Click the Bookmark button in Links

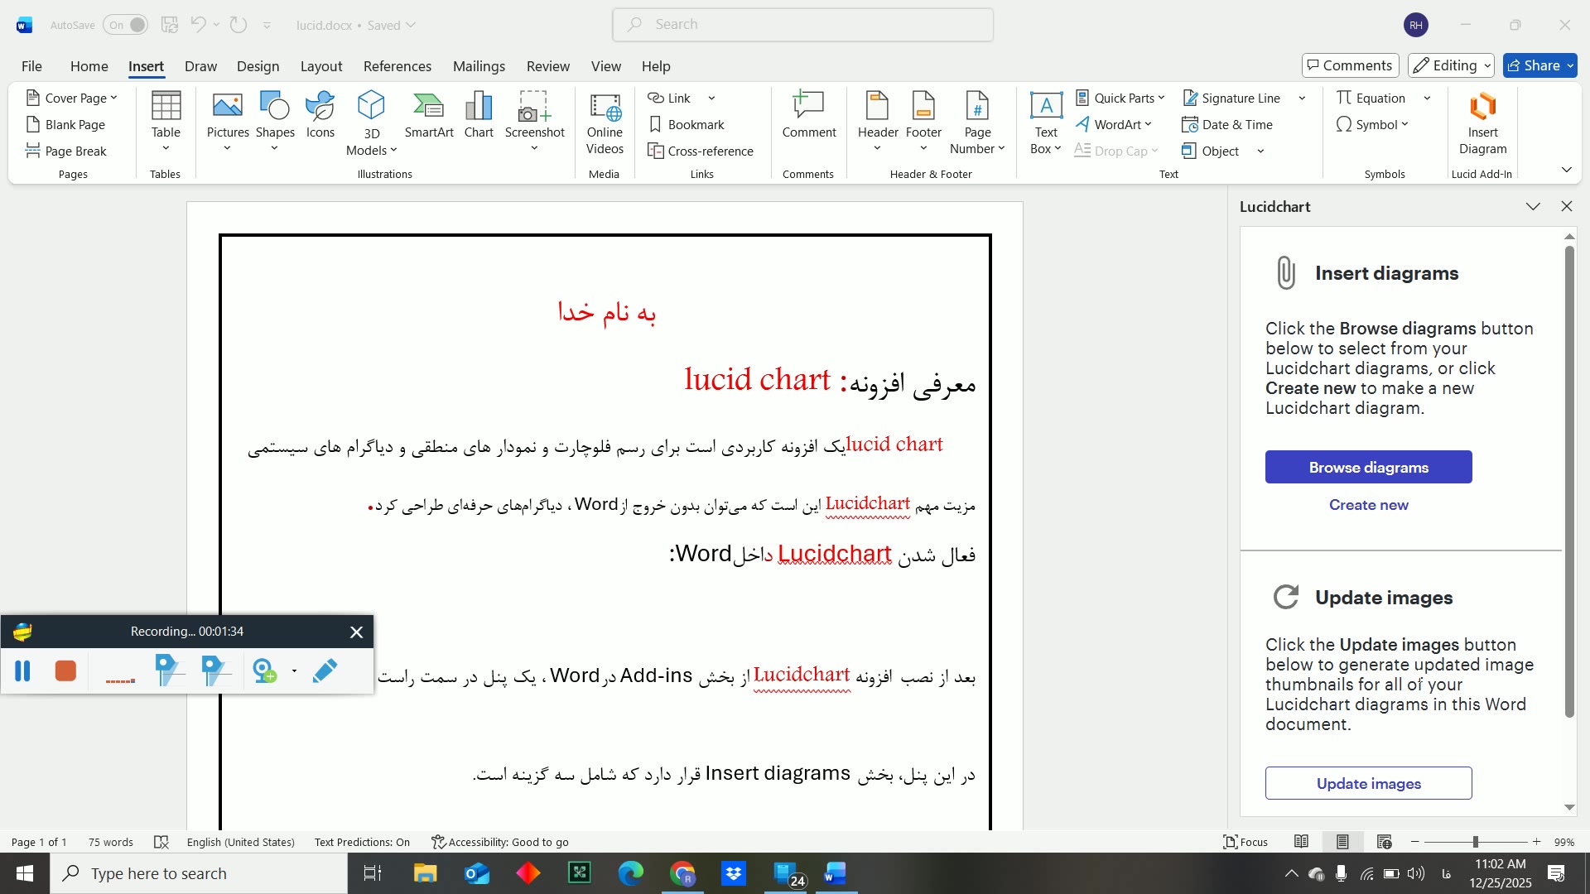(687, 124)
